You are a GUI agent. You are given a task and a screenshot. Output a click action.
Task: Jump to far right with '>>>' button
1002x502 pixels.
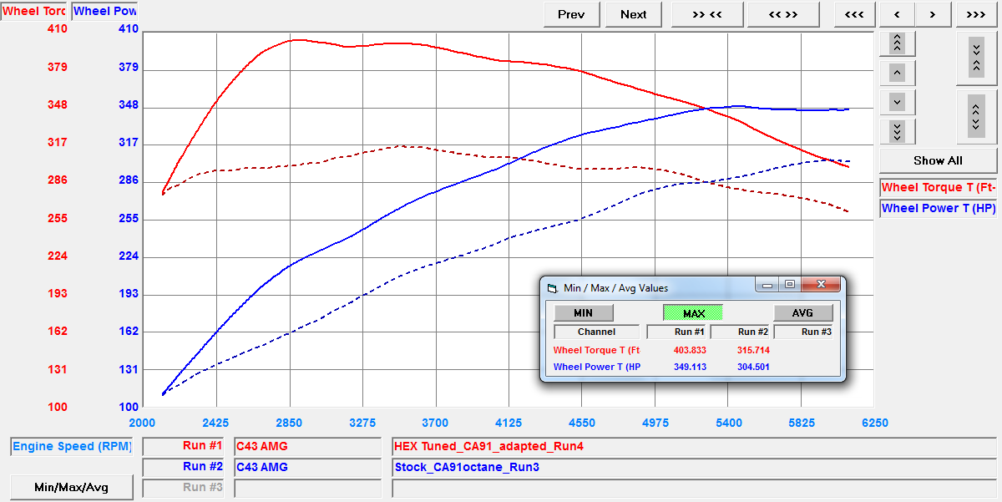click(974, 14)
